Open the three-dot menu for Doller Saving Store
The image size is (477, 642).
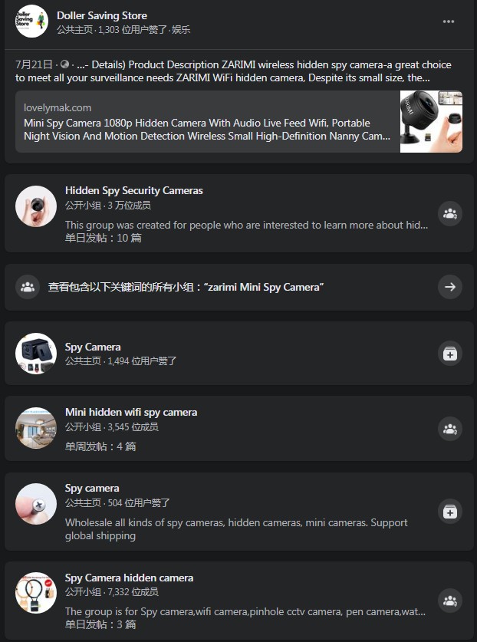(x=449, y=21)
